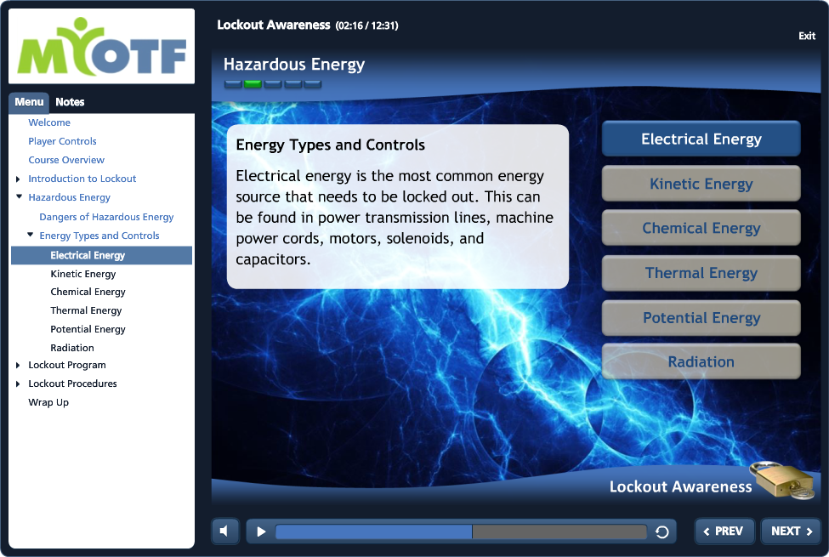Click the Kinetic Energy slide button
Screen dimensions: 829x557
coord(701,184)
